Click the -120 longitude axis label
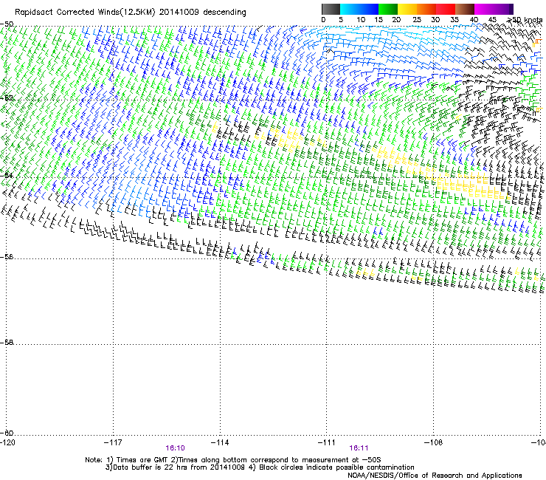 point(7,442)
